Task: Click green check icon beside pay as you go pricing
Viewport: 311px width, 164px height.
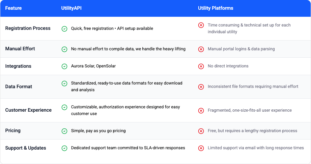Action: click(x=64, y=131)
